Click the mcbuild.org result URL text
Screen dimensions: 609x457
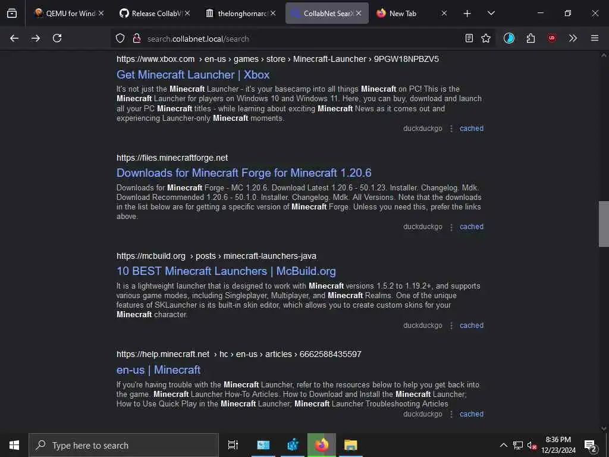pos(216,256)
